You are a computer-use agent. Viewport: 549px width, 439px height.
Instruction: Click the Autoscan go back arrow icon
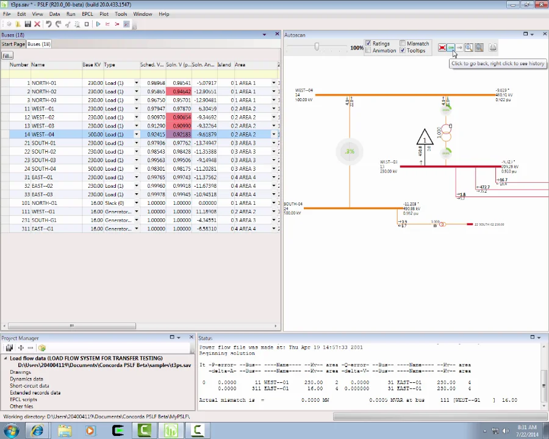(x=451, y=48)
